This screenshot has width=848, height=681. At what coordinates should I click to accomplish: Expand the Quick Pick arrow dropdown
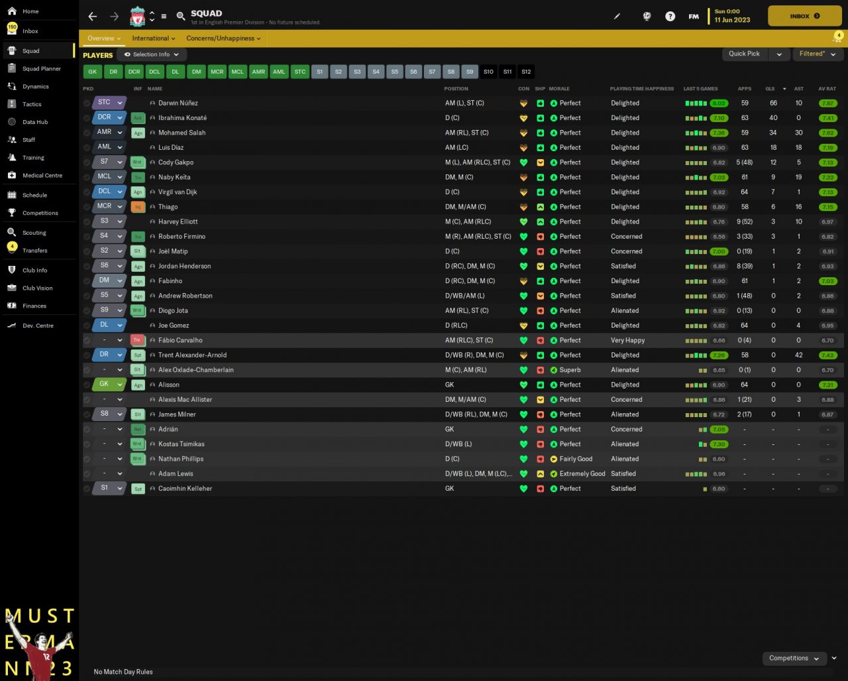(x=779, y=54)
